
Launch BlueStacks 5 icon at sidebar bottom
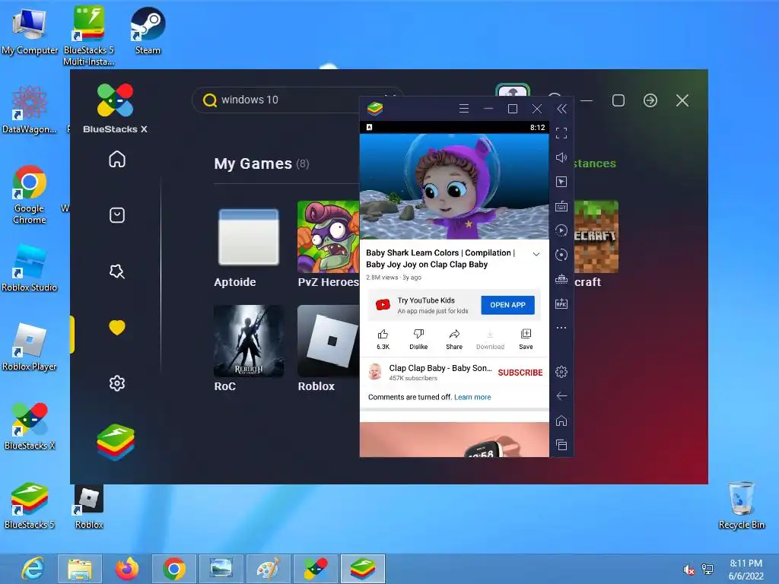click(x=116, y=442)
